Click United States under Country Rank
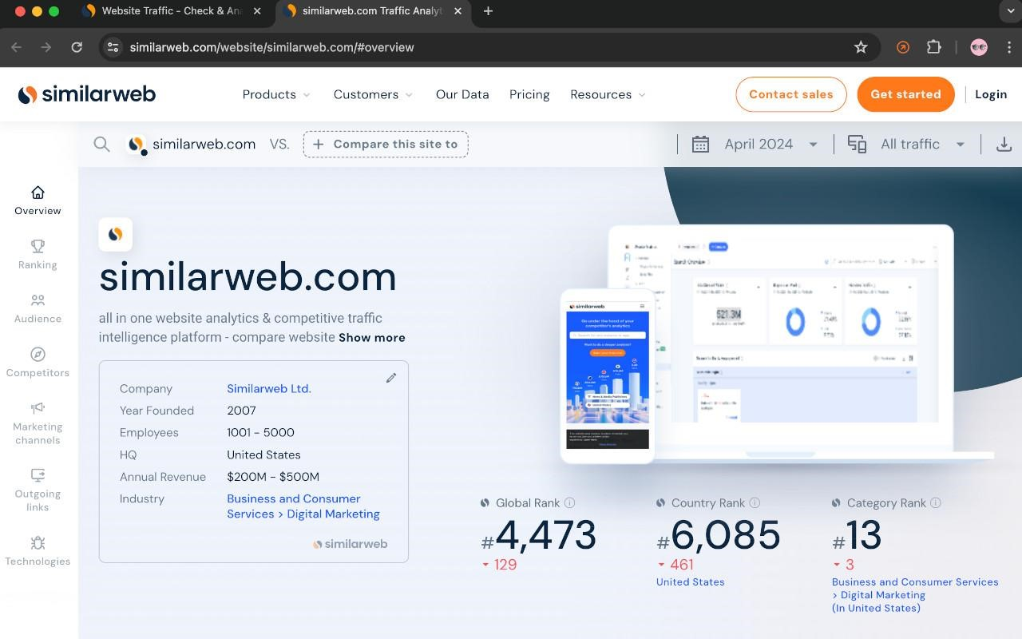 click(690, 582)
